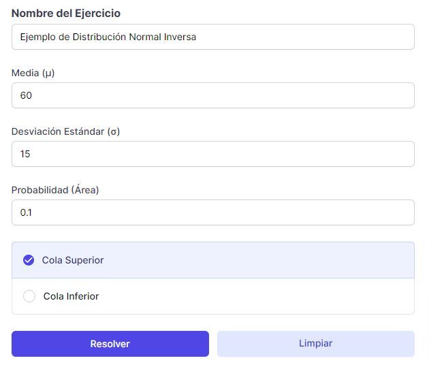Choose the 'Cola Superior' option label

pyautogui.click(x=73, y=260)
